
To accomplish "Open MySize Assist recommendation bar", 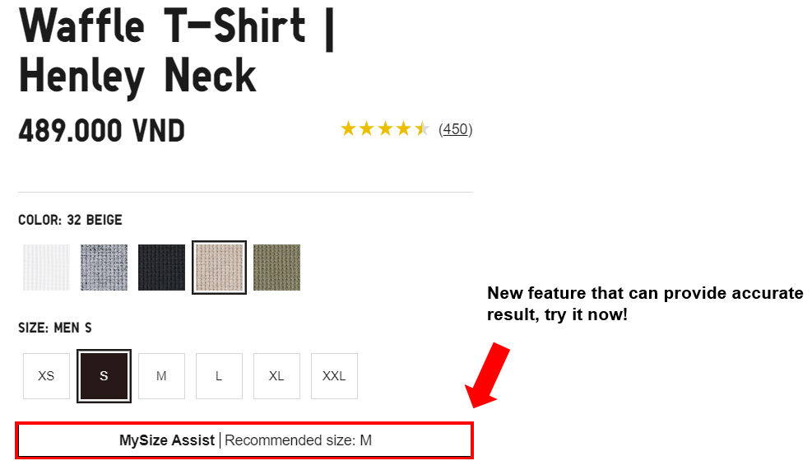I will 245,440.
